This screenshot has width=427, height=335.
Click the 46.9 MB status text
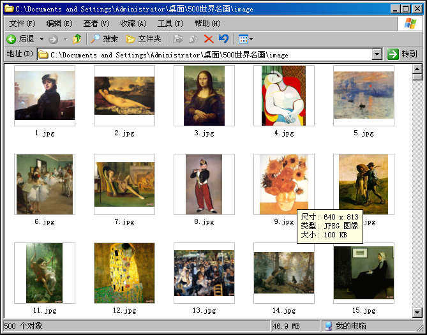tap(286, 326)
